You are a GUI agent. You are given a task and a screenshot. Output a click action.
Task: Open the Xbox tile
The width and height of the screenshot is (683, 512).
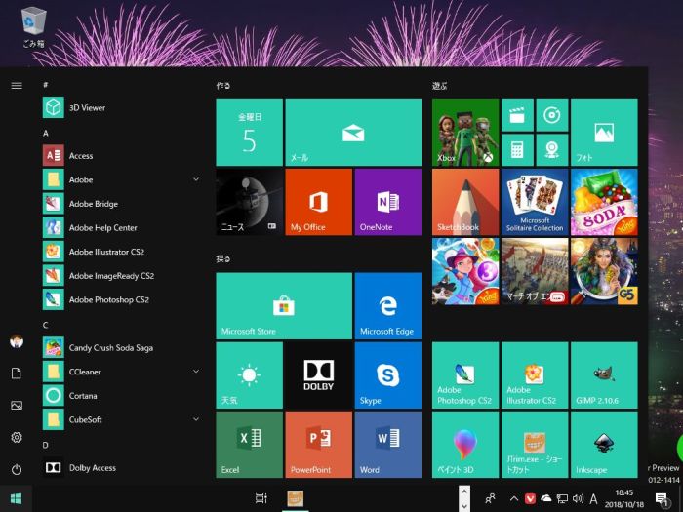464,132
